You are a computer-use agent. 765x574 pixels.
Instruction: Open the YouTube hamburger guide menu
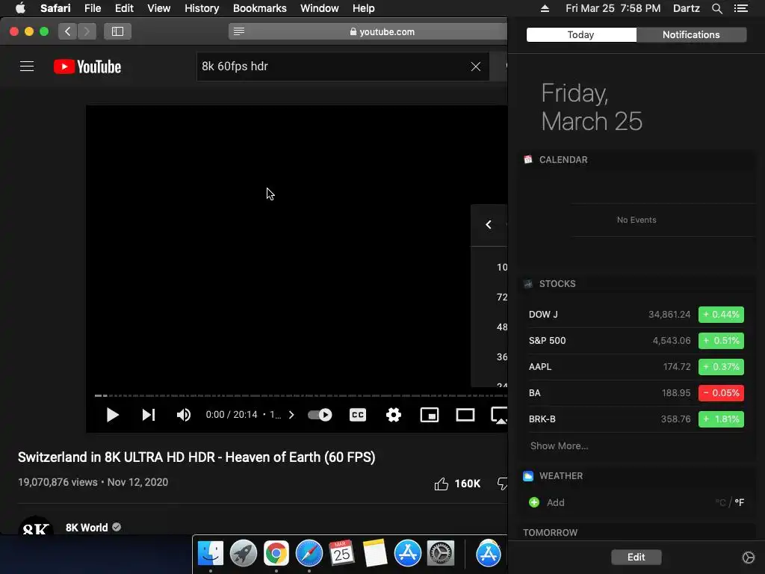click(x=27, y=67)
